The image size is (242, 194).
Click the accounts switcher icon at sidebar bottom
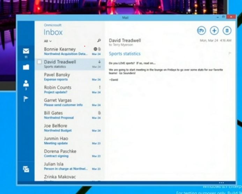[x=26, y=169]
